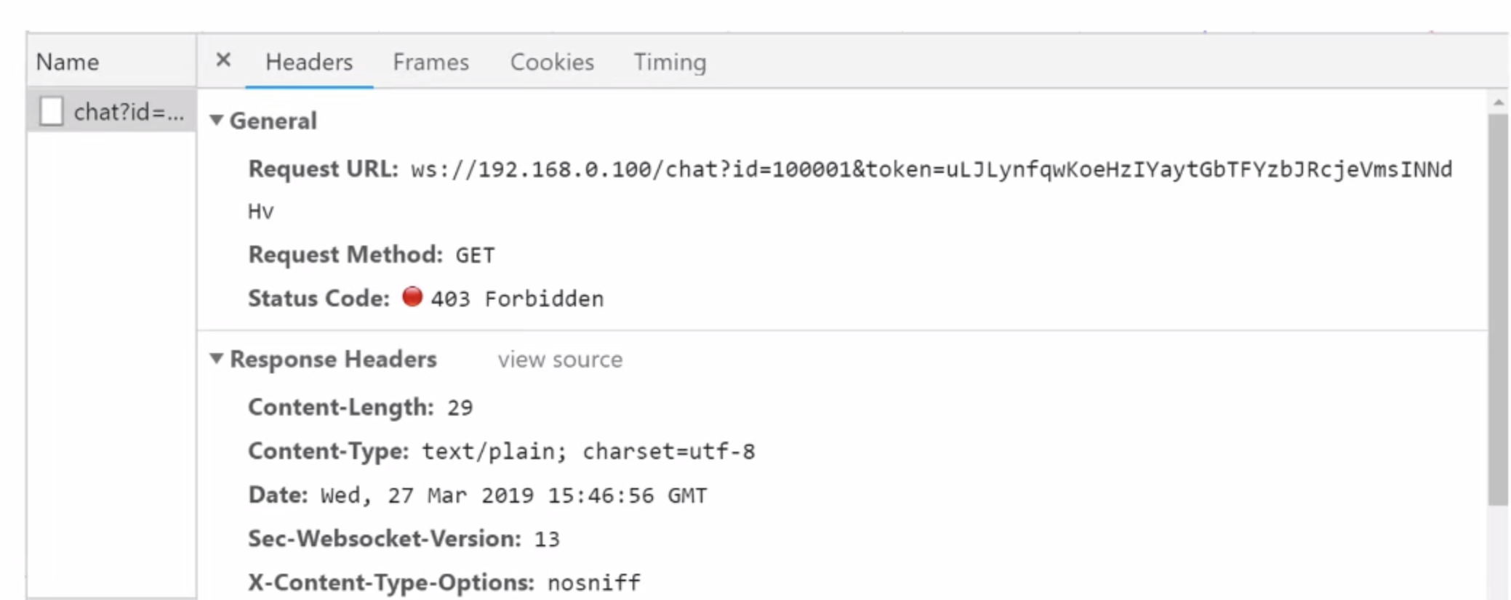Click the view source link
1511x600 pixels.
(x=560, y=360)
